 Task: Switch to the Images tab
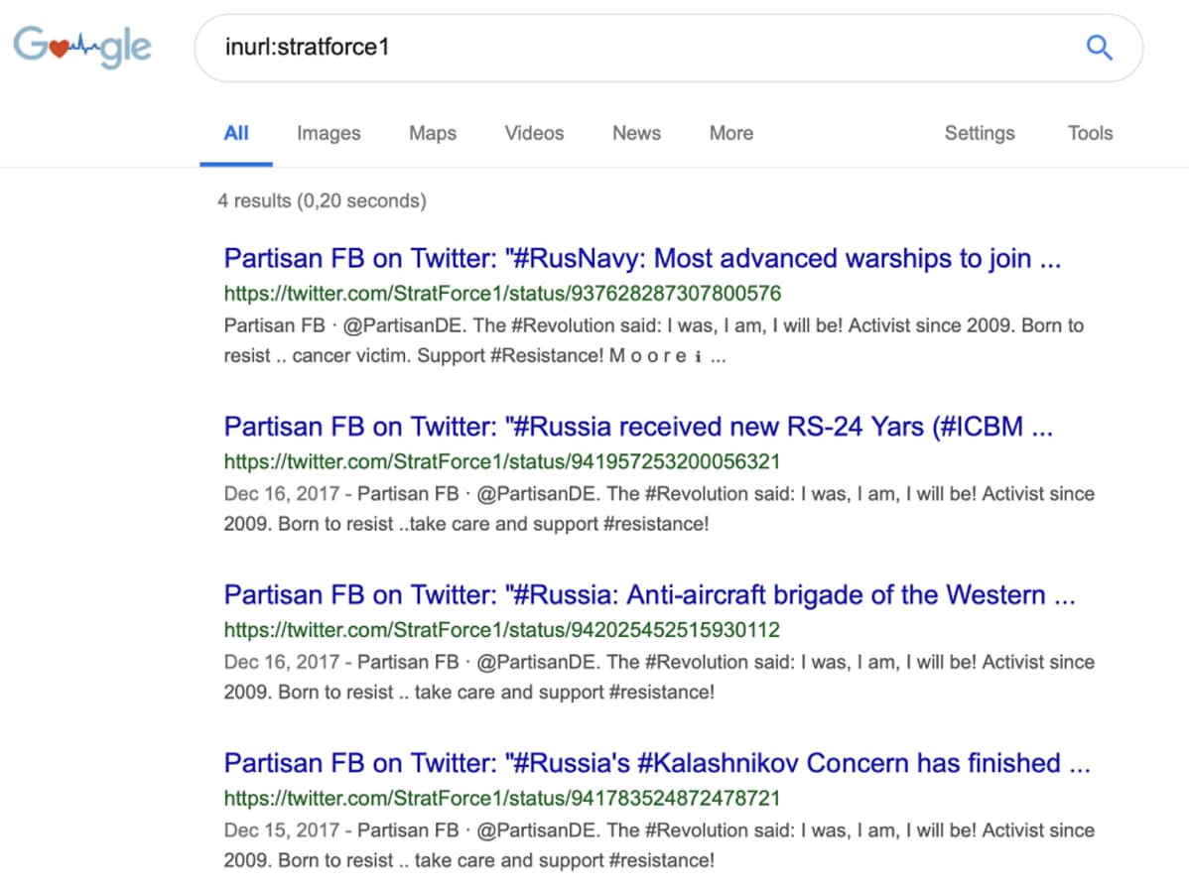(x=329, y=134)
